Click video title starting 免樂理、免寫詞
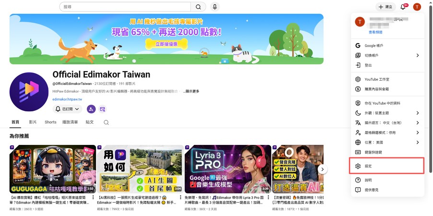Screen dimensions: 433x216 [225, 200]
